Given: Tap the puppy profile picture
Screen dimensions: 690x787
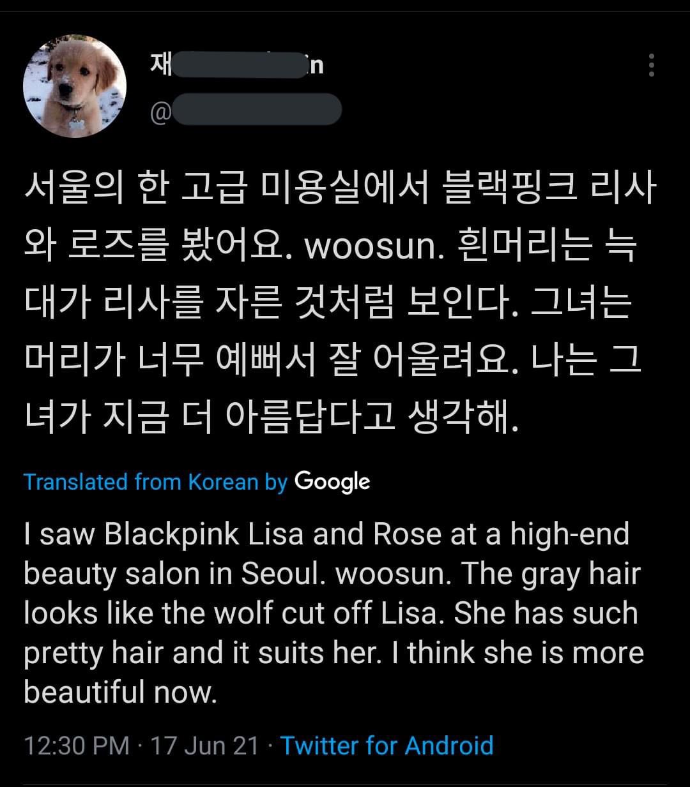Looking at the screenshot, I should [75, 86].
